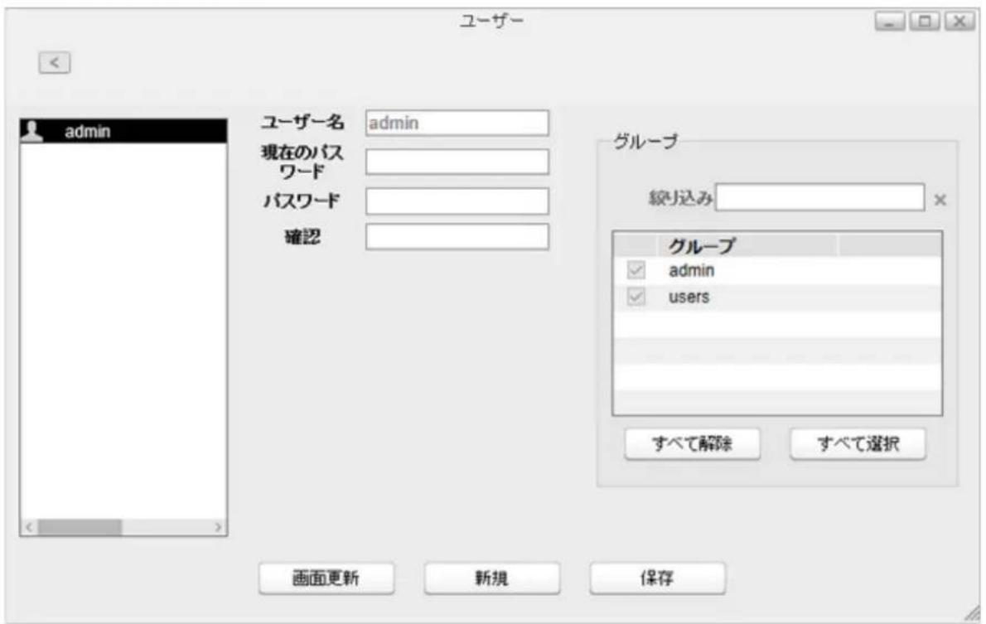Click the 保存 button
The image size is (986, 624).
[x=657, y=578]
